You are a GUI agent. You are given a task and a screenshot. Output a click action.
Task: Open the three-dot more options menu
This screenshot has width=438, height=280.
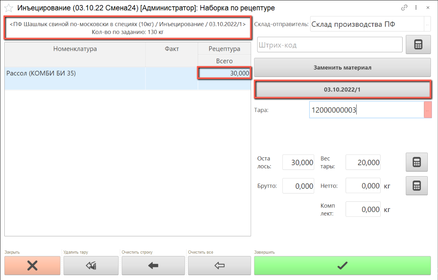[x=416, y=7]
